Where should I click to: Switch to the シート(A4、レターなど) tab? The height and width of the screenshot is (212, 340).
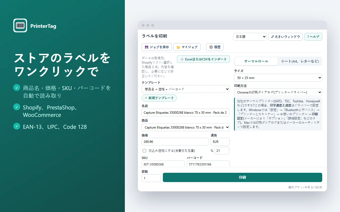[300, 61]
